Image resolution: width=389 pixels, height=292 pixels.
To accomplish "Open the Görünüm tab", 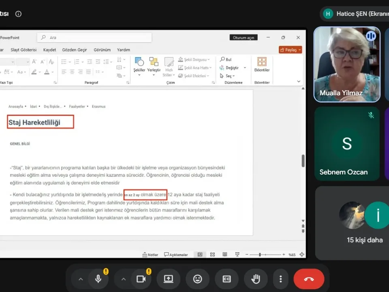I will [x=102, y=49].
